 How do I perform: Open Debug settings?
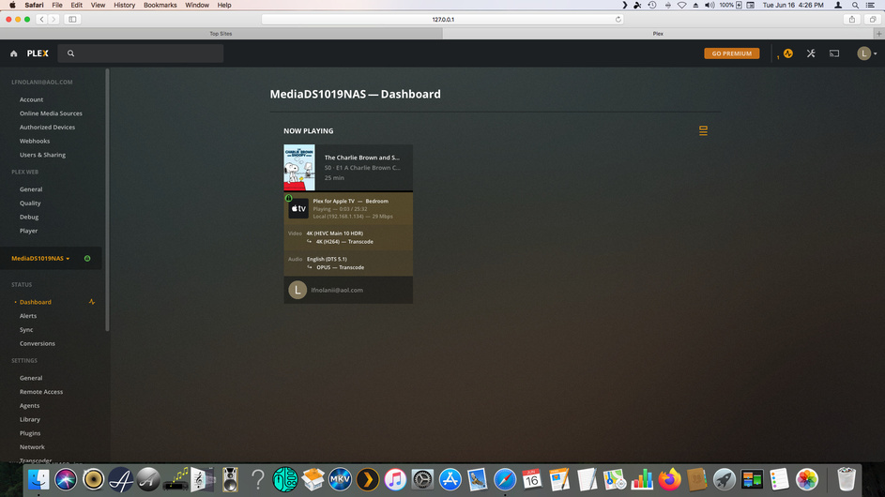tap(29, 218)
